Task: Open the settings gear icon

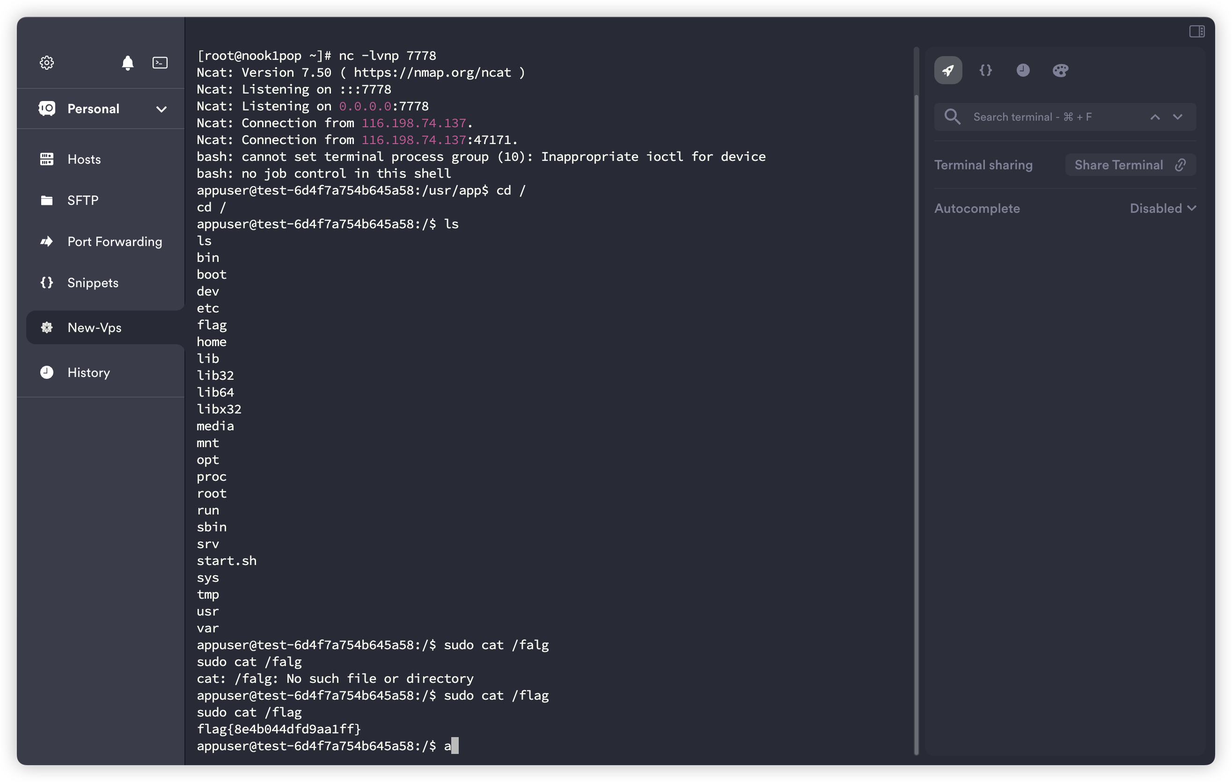Action: click(46, 62)
